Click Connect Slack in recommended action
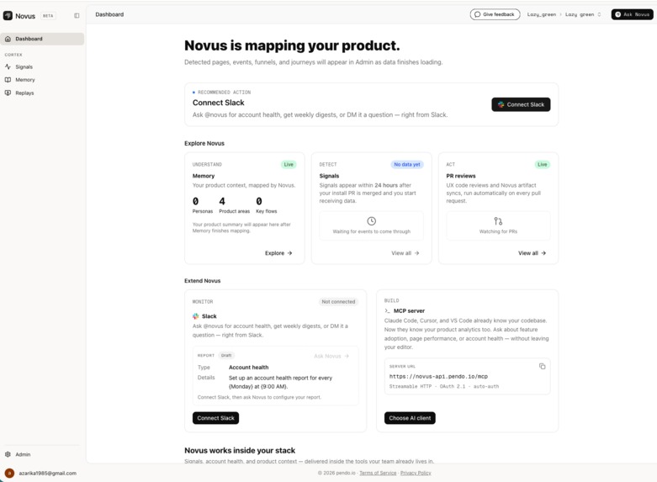This screenshot has height=482, width=657. 521,104
